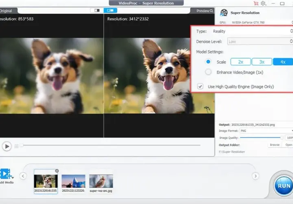Click the Play button

point(7,146)
